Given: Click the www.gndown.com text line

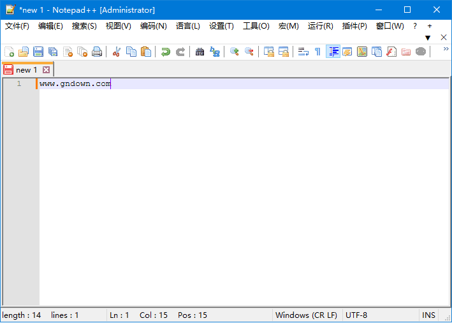Looking at the screenshot, I should pos(75,84).
